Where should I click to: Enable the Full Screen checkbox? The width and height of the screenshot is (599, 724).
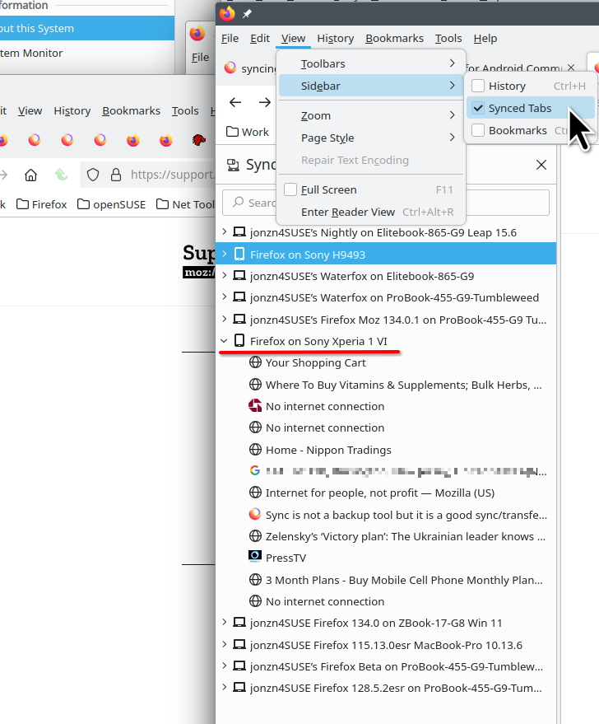click(290, 189)
